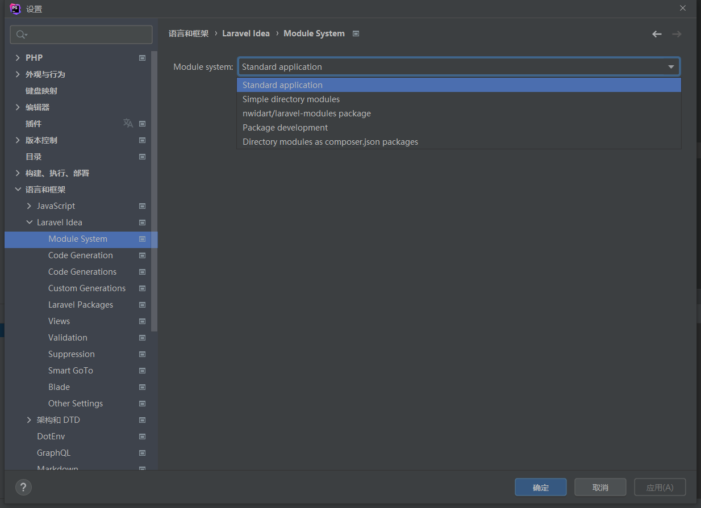The image size is (701, 508).
Task: Choose Simple directory modules option
Action: (458, 99)
